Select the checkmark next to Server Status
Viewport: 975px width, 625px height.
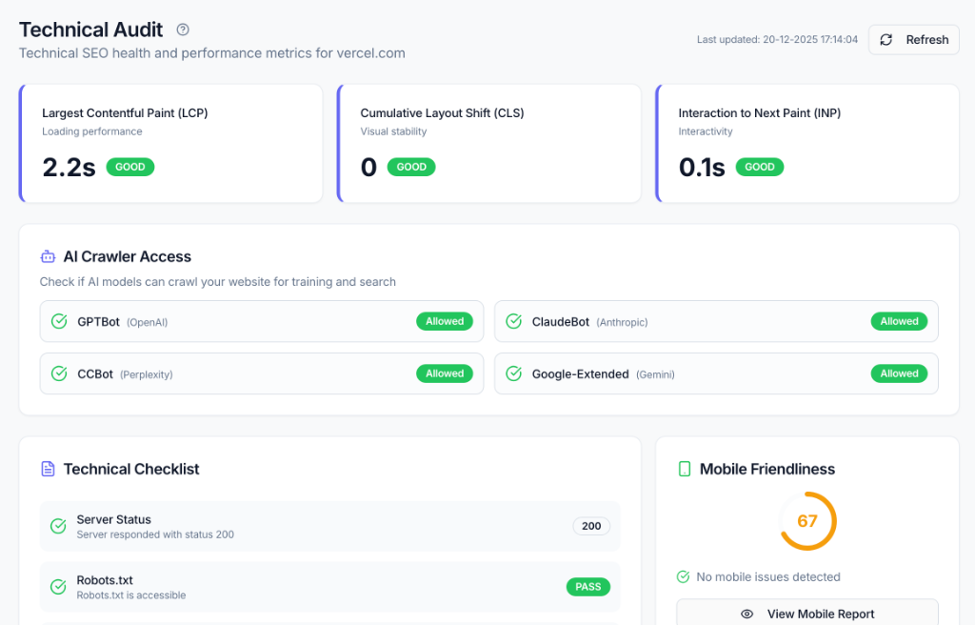[57, 525]
